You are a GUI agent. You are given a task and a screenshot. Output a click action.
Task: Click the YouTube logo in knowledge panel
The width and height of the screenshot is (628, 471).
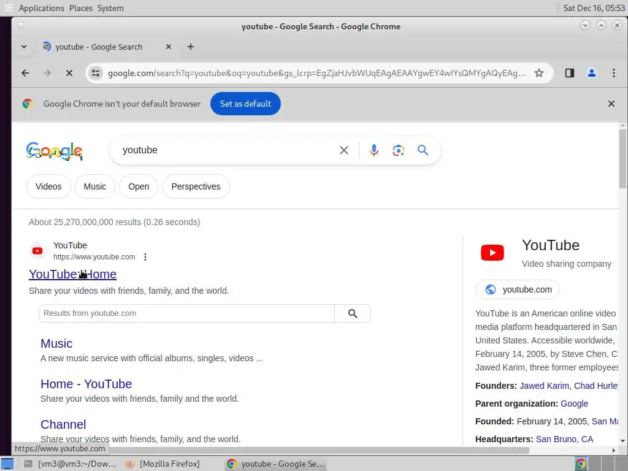click(x=492, y=253)
